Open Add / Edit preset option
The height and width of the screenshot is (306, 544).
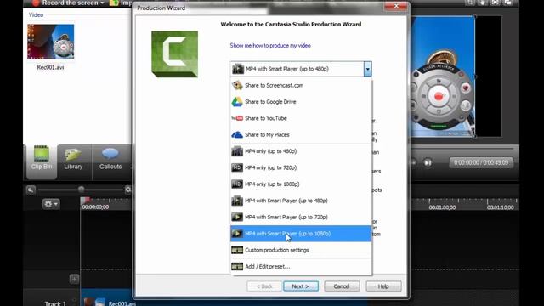(x=301, y=266)
